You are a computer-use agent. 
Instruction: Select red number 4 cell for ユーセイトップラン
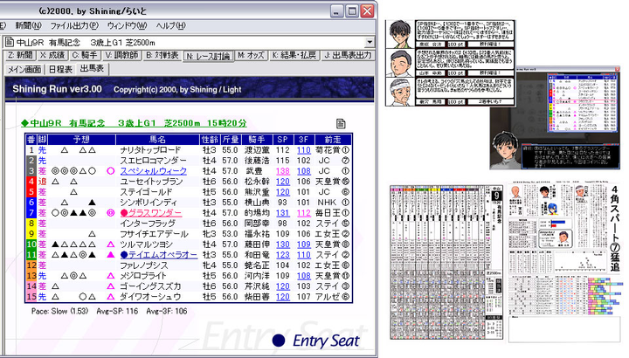31,182
